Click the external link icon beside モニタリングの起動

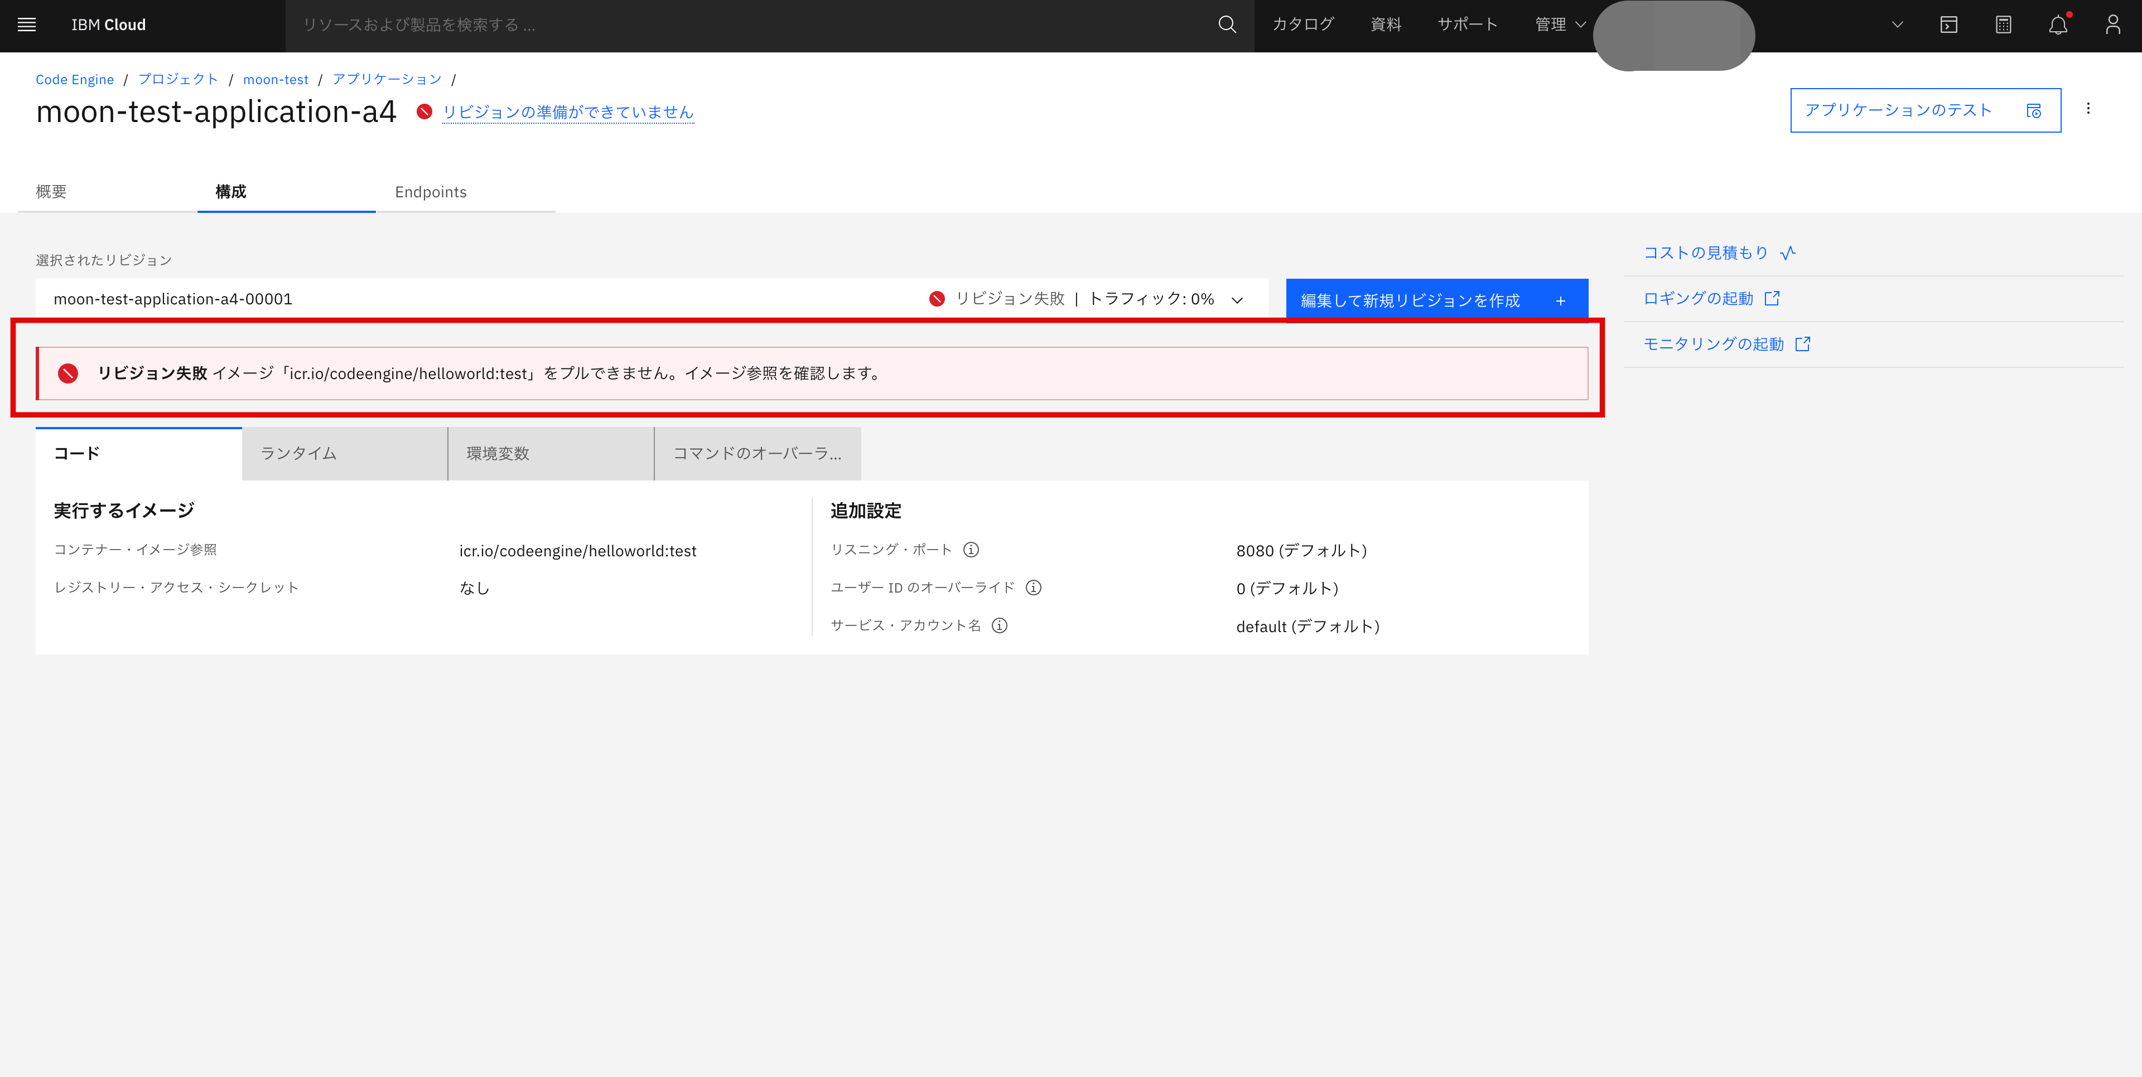[x=1803, y=343]
